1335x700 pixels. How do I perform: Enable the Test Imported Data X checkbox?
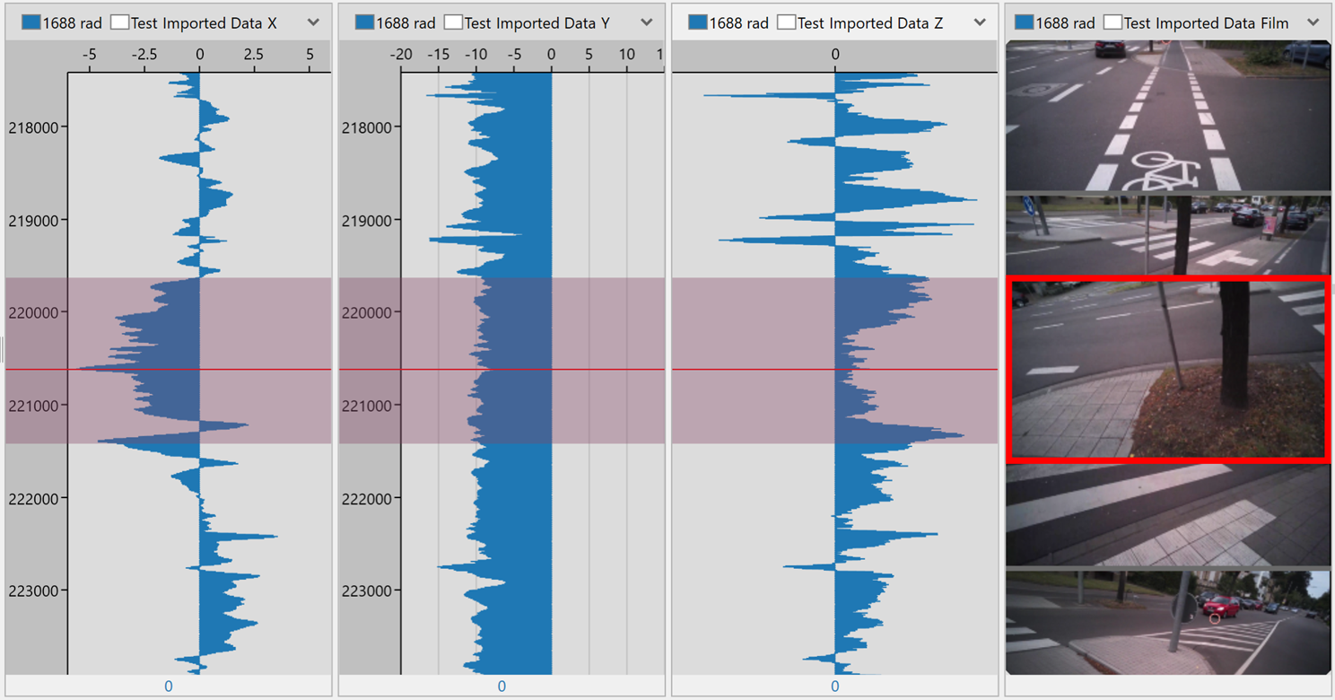119,22
